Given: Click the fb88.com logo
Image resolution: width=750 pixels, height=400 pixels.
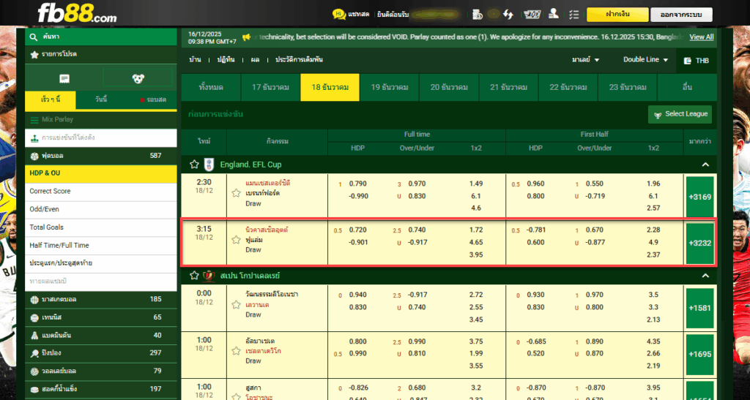Looking at the screenshot, I should pyautogui.click(x=78, y=13).
